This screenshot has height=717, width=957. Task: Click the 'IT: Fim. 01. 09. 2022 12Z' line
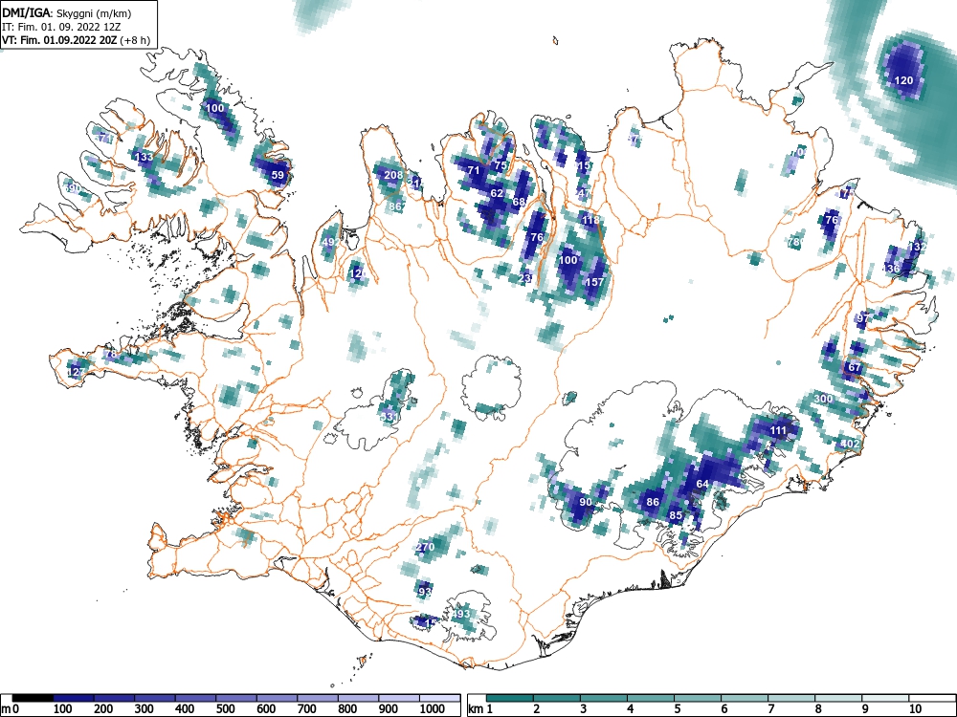(x=61, y=27)
